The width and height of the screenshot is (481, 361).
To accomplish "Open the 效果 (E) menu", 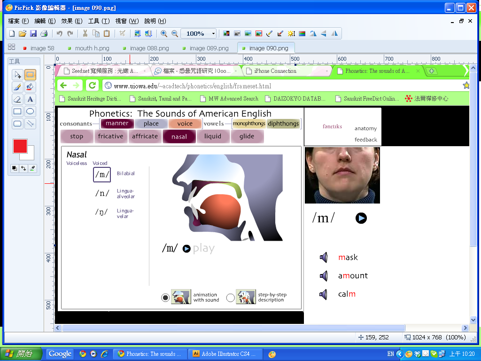I will 72,21.
